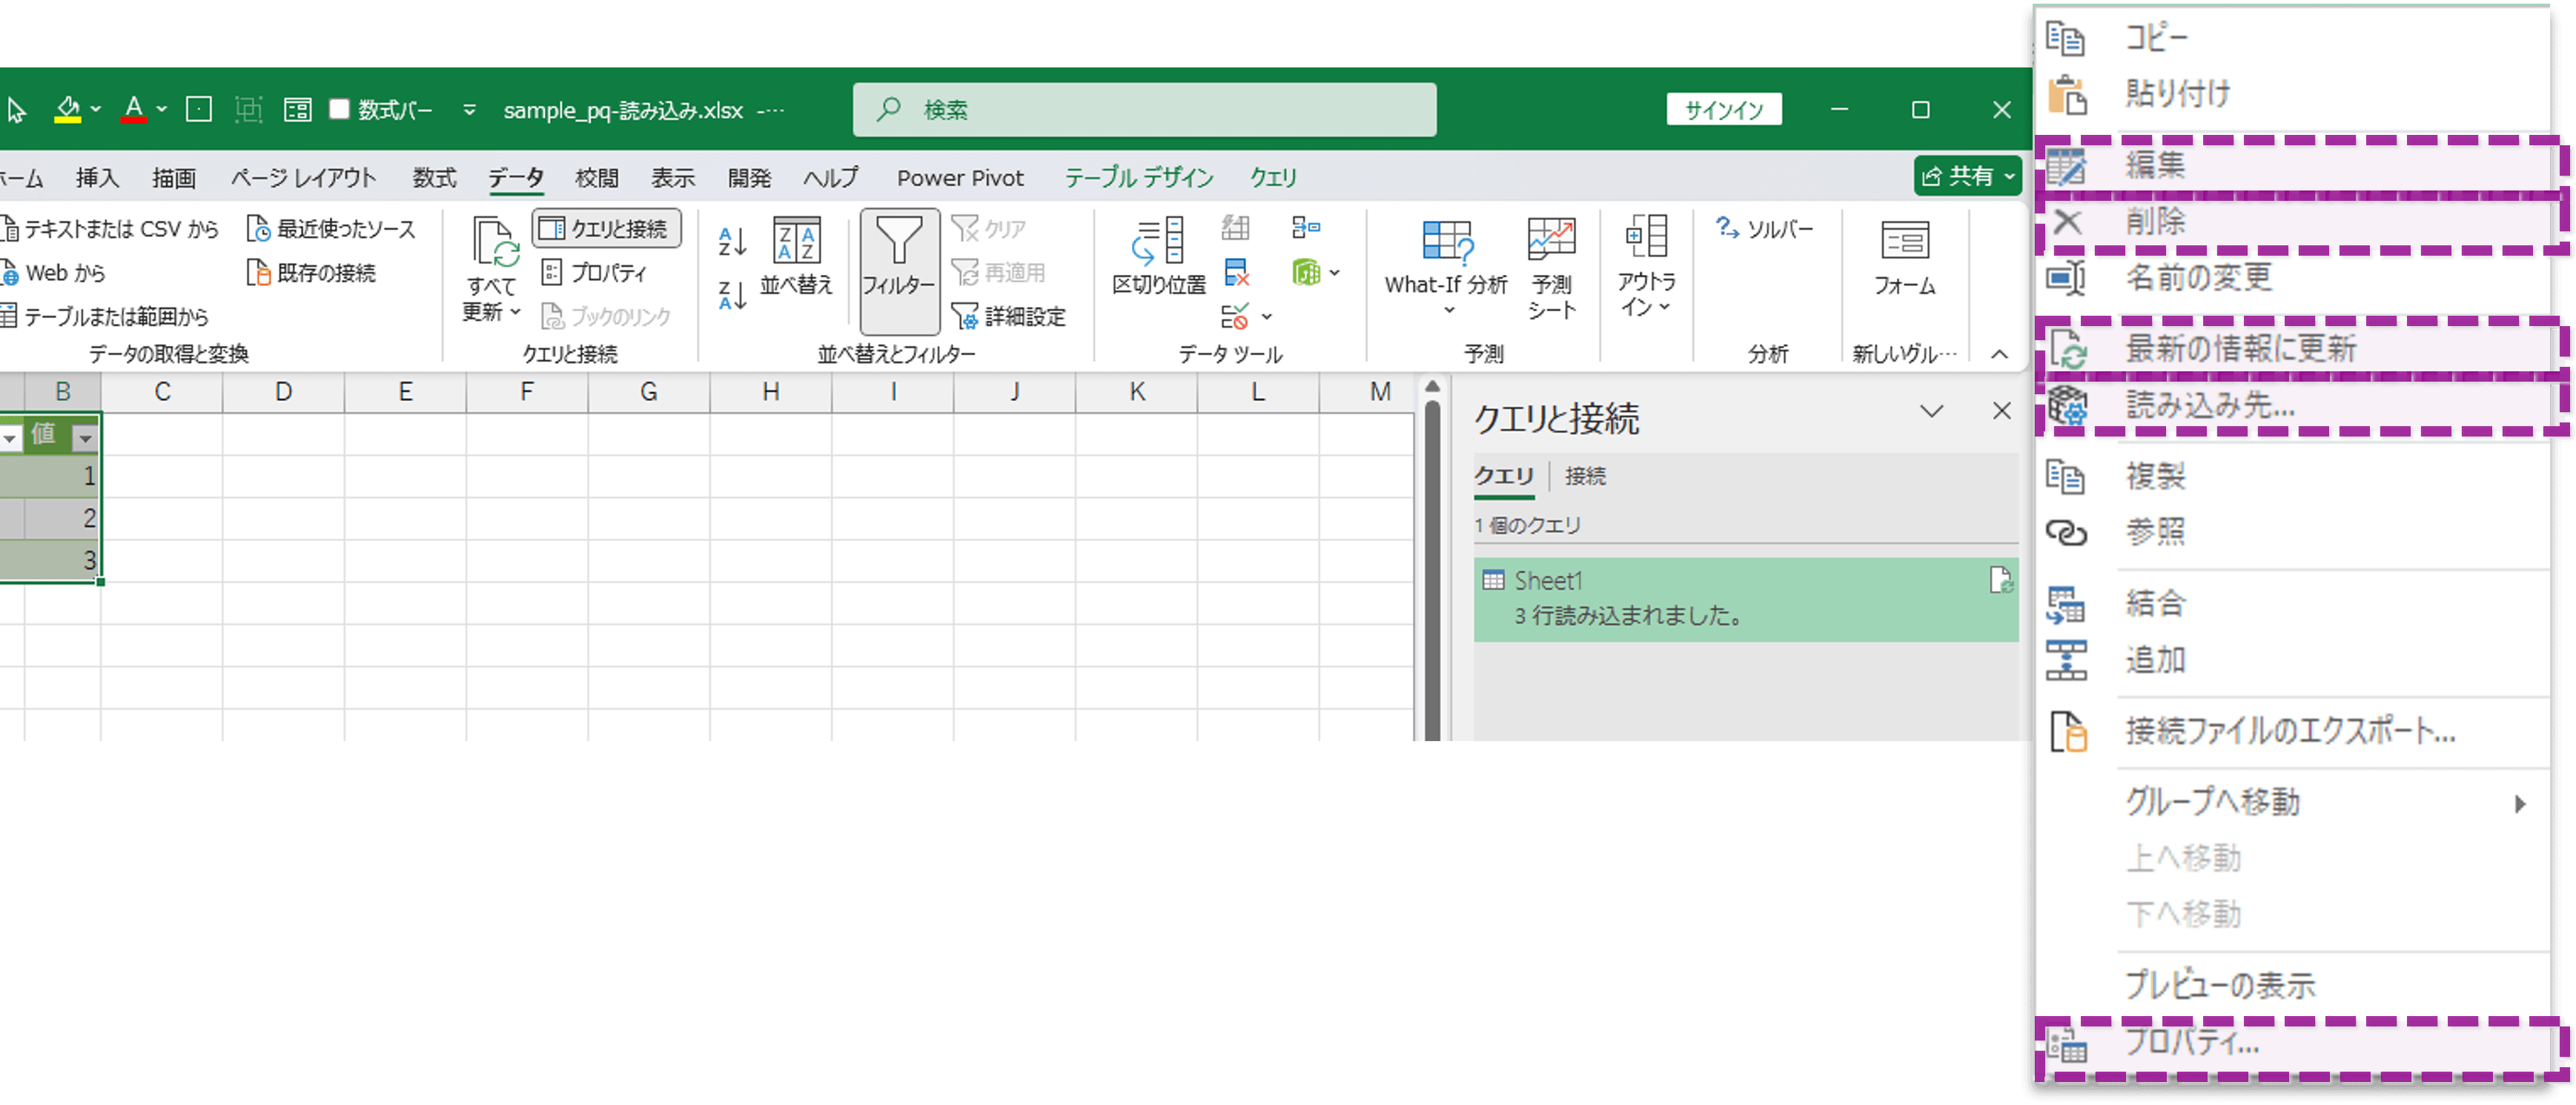2576x1105 pixels.
Task: Launch the Solver (ソルバー) tool
Action: pyautogui.click(x=1766, y=228)
